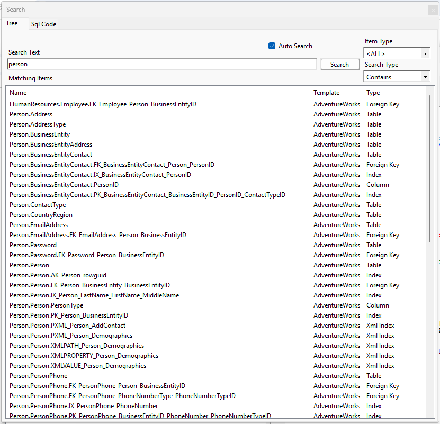Select the Person.Password table row
This screenshot has width=440, height=424.
click(x=33, y=245)
